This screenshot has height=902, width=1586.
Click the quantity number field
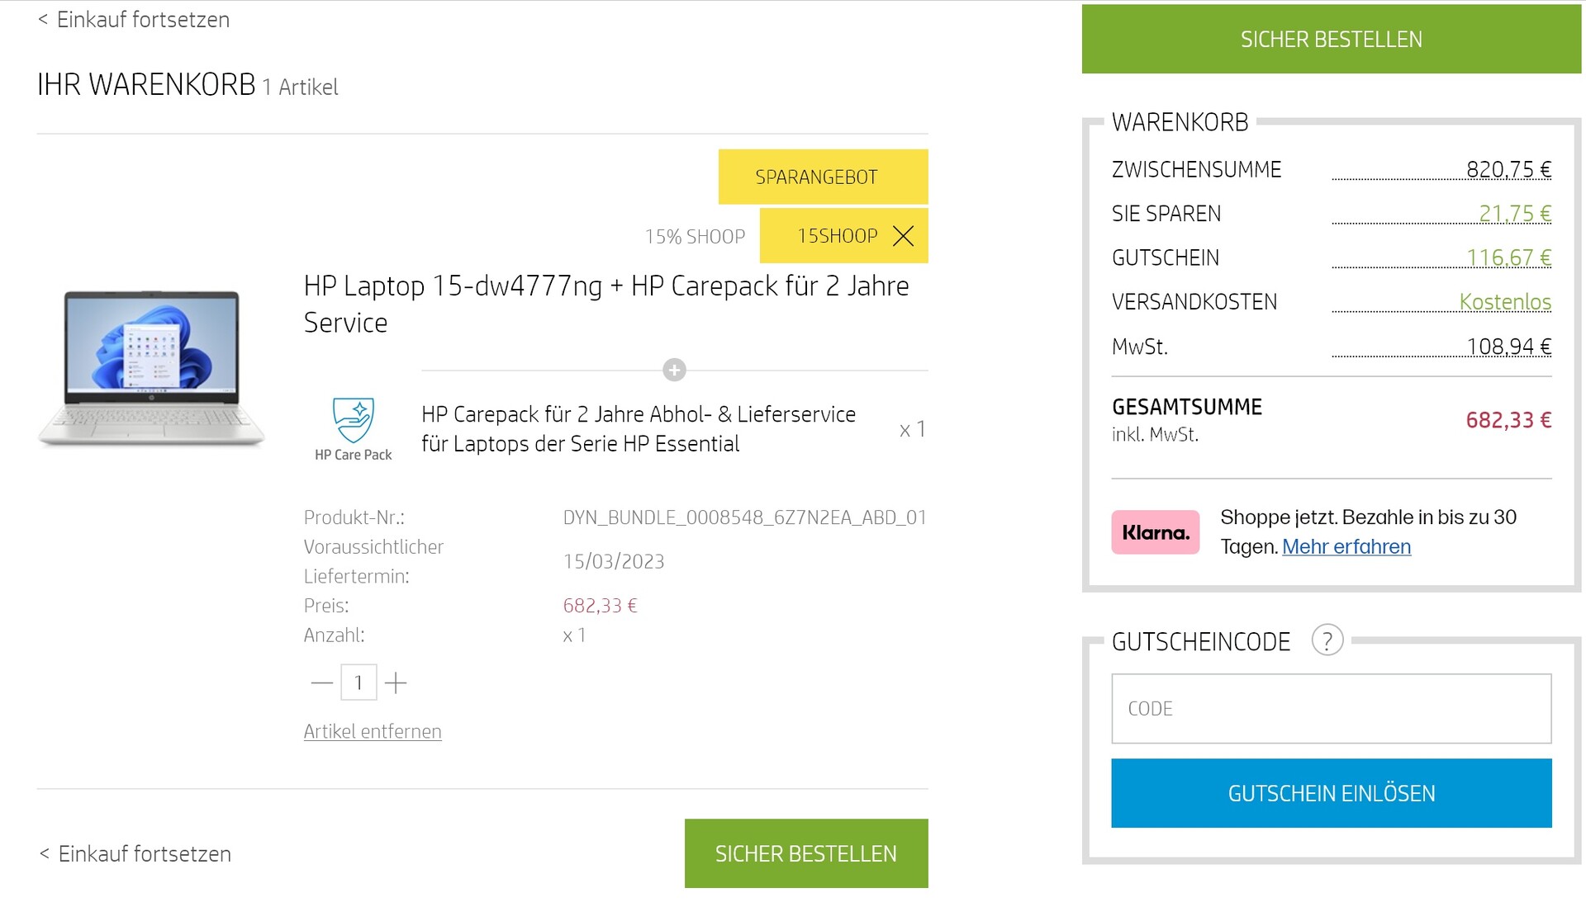coord(359,682)
